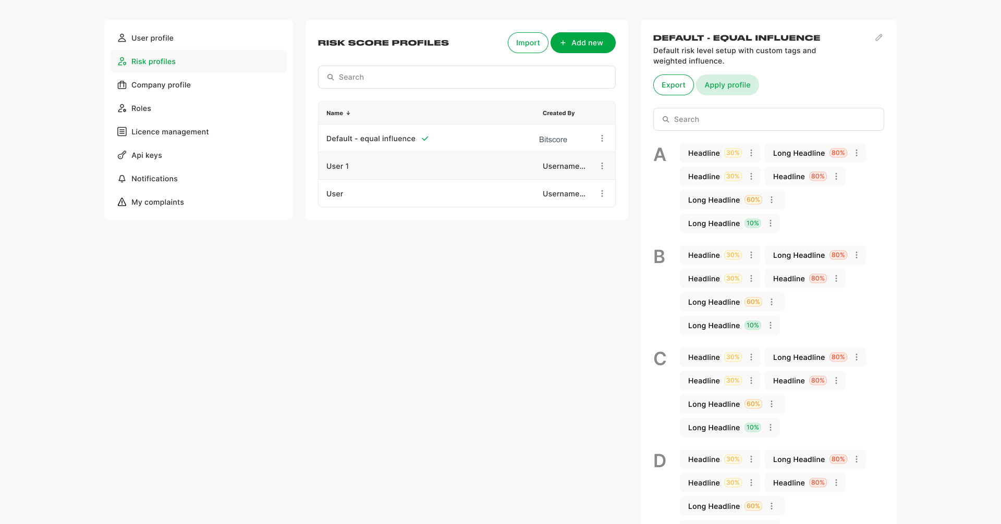Select the User 1 profile row

[467, 166]
